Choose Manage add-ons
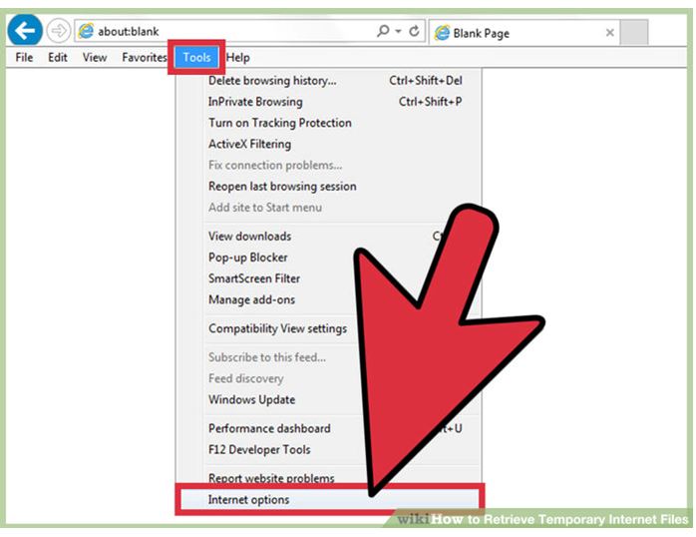The height and width of the screenshot is (537, 696). point(328,299)
